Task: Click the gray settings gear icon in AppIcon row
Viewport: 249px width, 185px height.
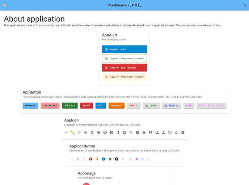Action: [x=92, y=132]
